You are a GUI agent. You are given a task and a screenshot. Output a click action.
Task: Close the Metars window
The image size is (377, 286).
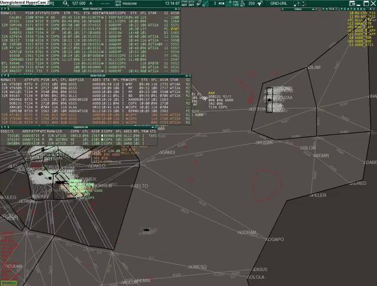(x=316, y=9)
